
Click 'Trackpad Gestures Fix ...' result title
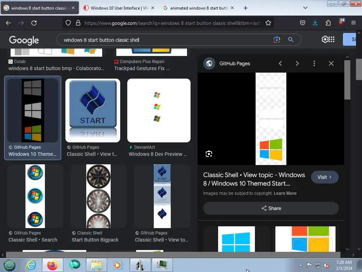click(142, 68)
